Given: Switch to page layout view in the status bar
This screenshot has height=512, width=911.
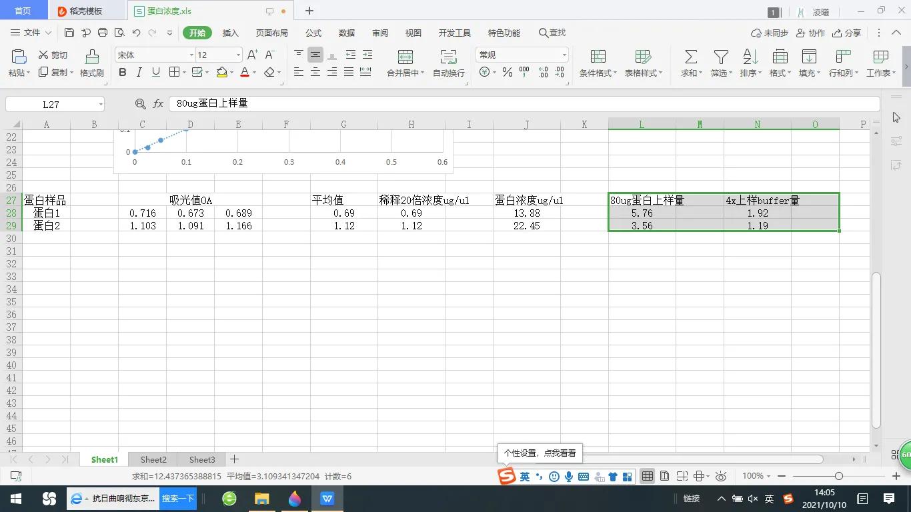Looking at the screenshot, I should 665,476.
